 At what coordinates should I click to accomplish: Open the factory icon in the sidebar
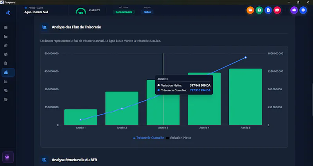[x=6, y=36]
